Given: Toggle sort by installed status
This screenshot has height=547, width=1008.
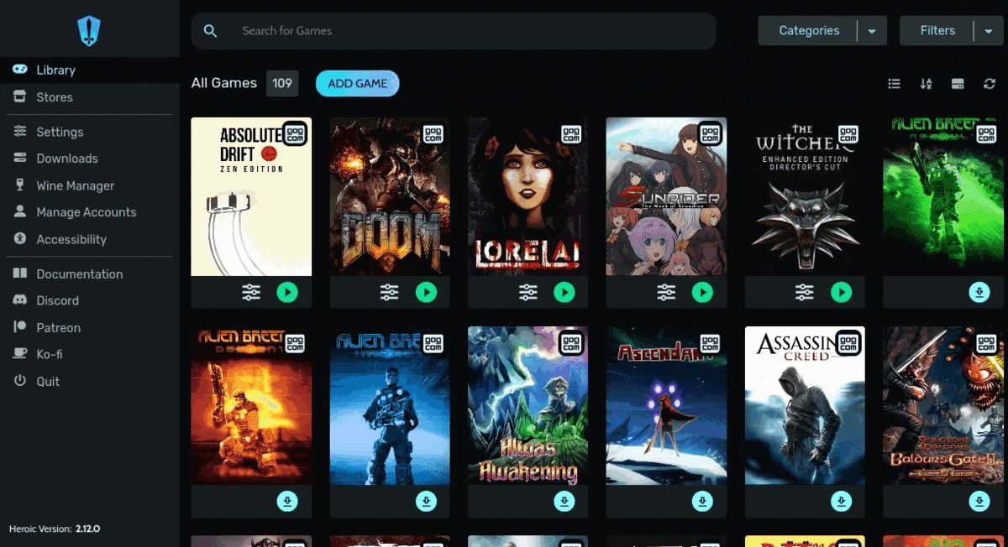Looking at the screenshot, I should tap(958, 83).
